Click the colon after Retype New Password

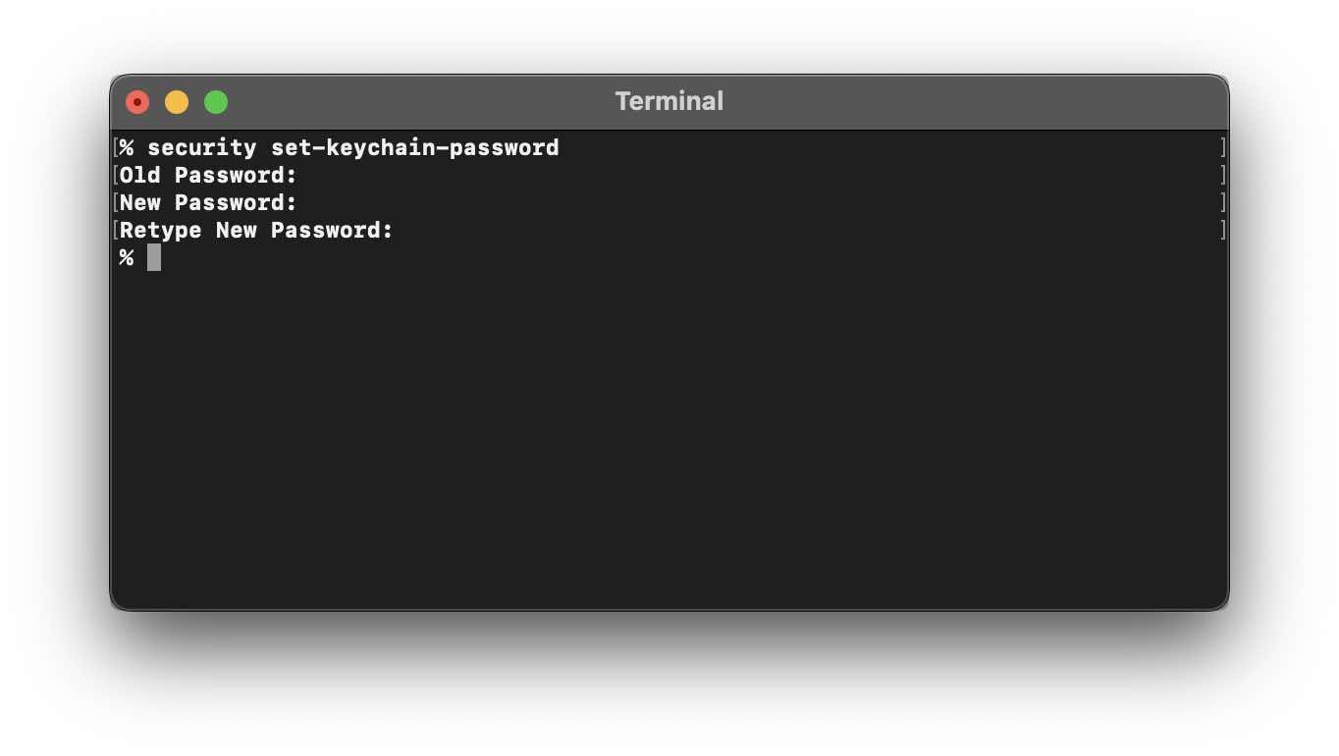387,230
